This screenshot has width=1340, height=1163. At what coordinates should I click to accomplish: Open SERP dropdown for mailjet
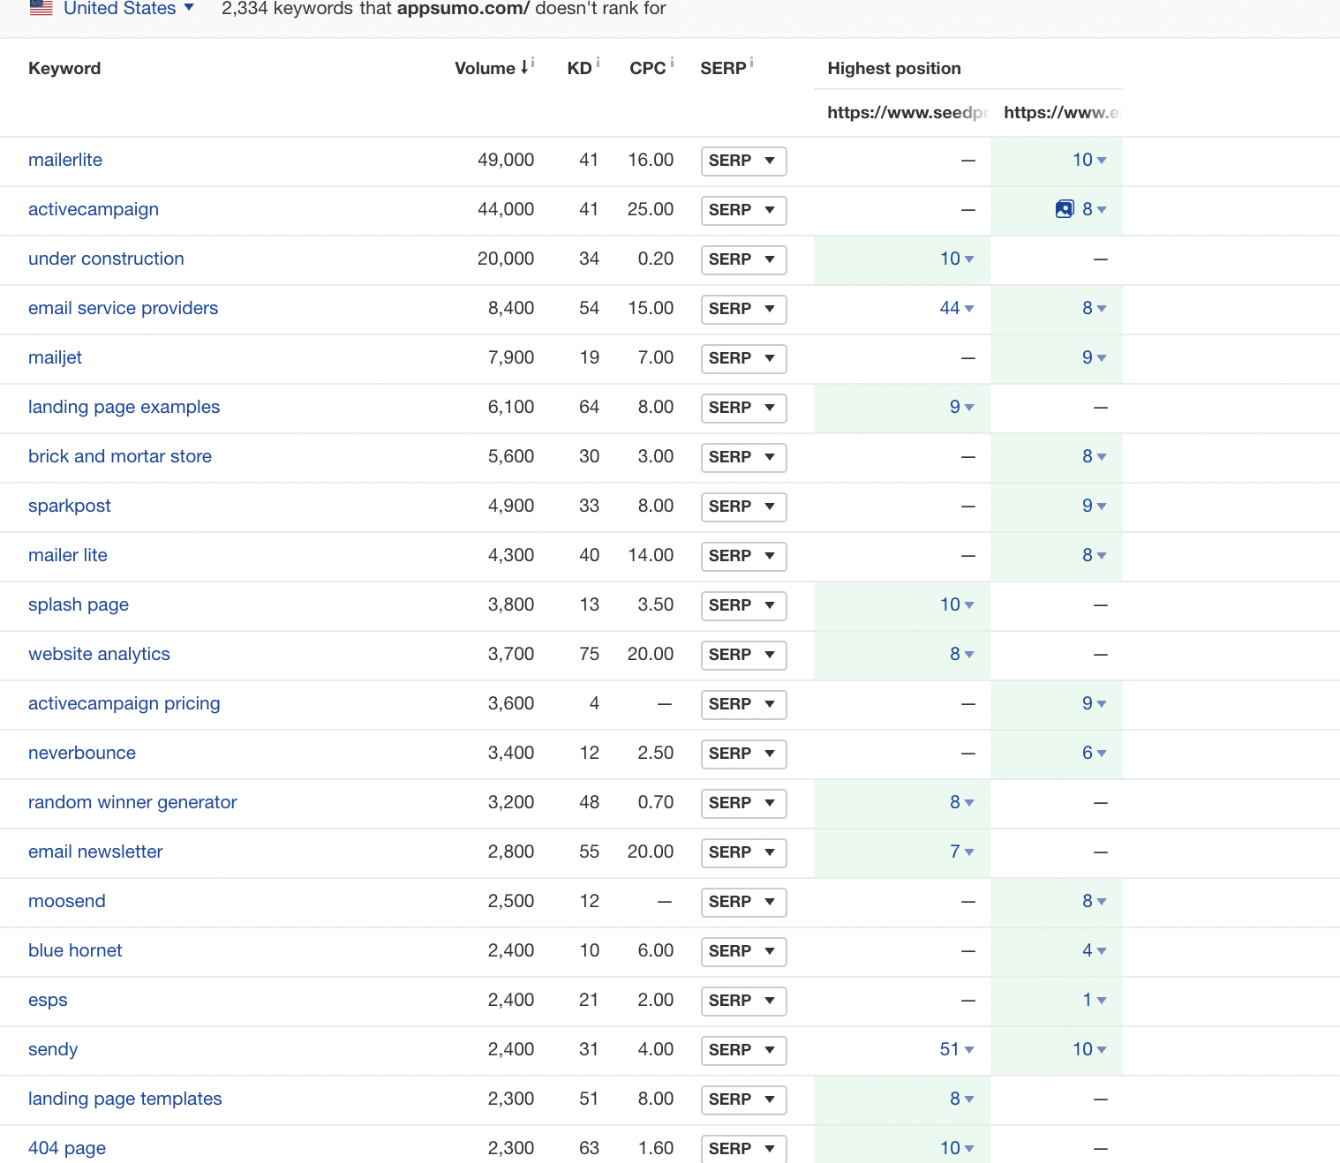743,358
